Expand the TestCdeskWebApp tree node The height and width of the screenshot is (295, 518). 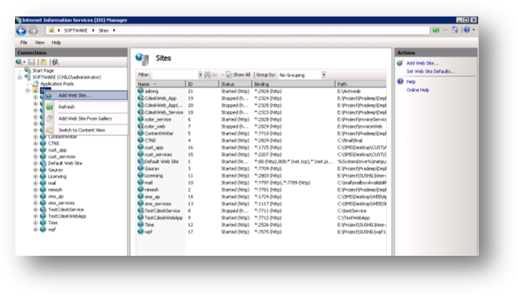[x=36, y=216]
